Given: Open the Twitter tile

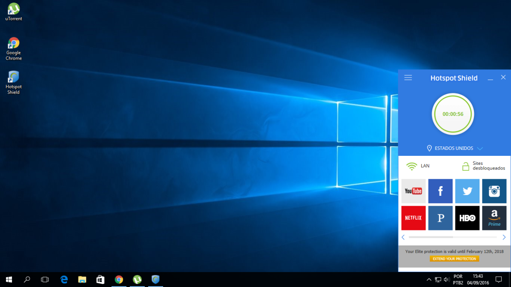Looking at the screenshot, I should click(x=467, y=191).
